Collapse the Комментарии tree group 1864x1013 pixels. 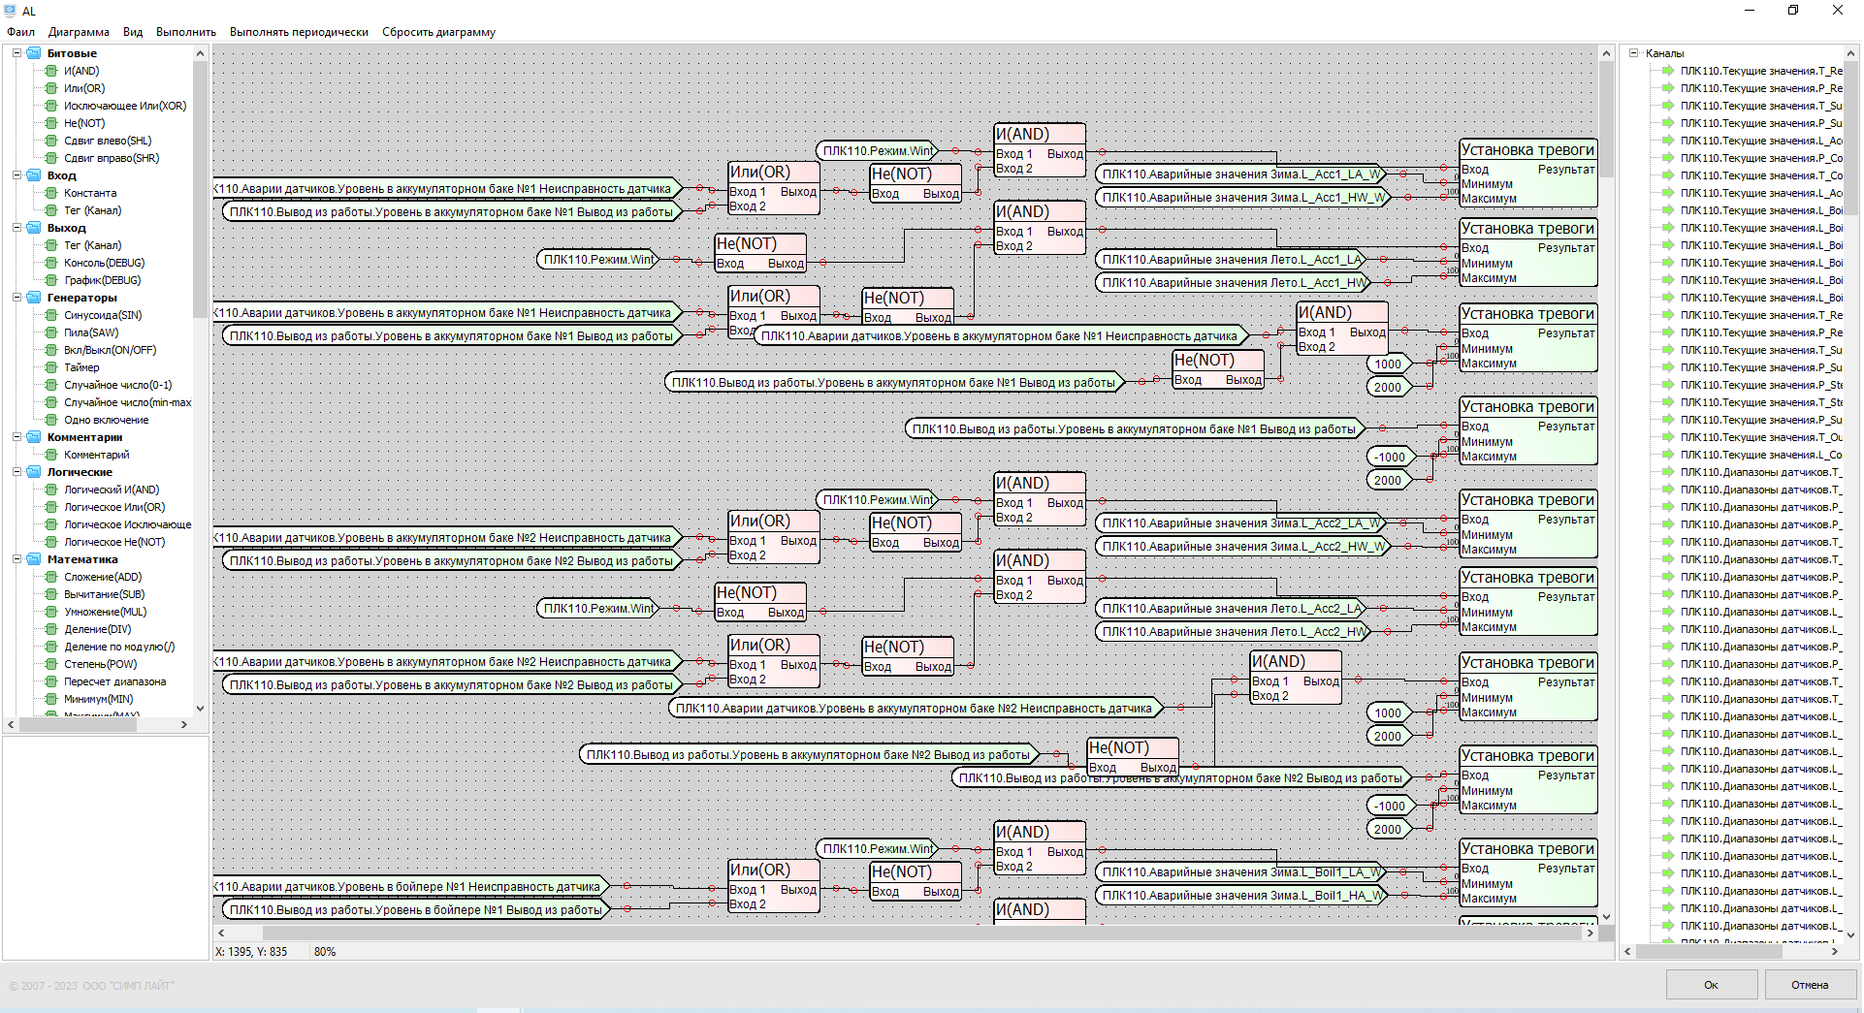click(16, 437)
